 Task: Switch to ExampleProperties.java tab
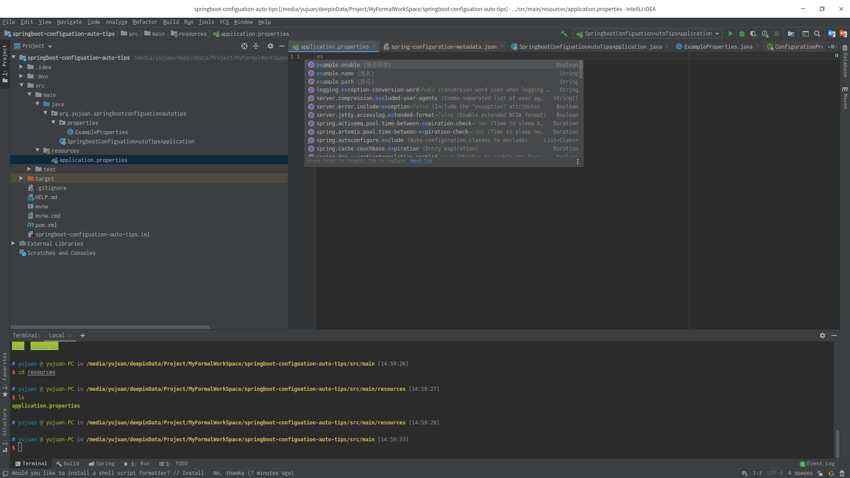[718, 46]
